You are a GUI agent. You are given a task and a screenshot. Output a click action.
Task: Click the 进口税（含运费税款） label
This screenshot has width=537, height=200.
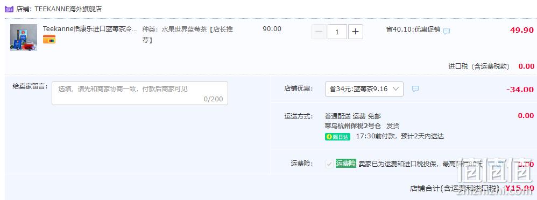point(479,66)
